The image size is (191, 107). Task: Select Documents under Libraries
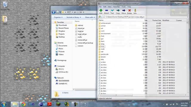click(x=63, y=46)
